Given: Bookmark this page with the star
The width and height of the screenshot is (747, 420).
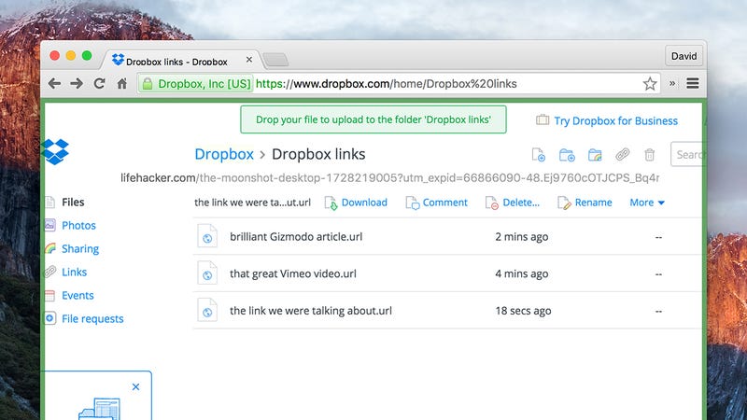Looking at the screenshot, I should click(x=650, y=84).
